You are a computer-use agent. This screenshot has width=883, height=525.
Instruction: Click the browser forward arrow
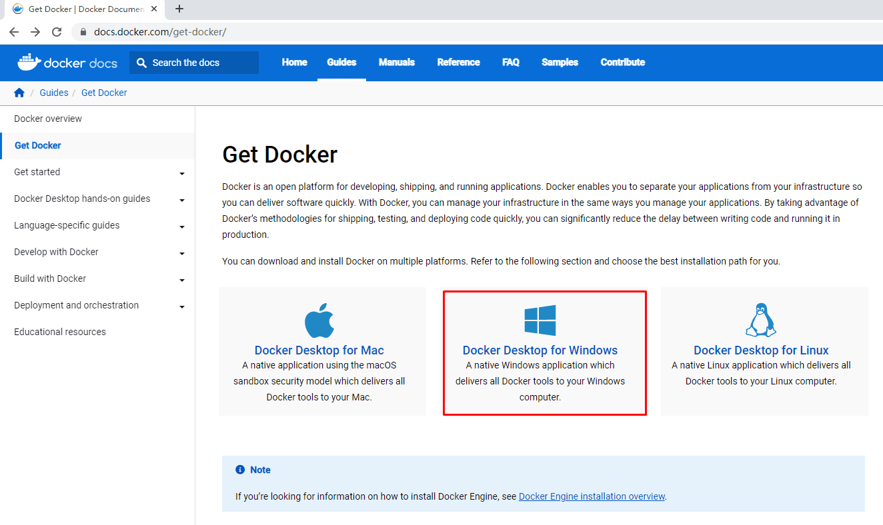coord(35,31)
